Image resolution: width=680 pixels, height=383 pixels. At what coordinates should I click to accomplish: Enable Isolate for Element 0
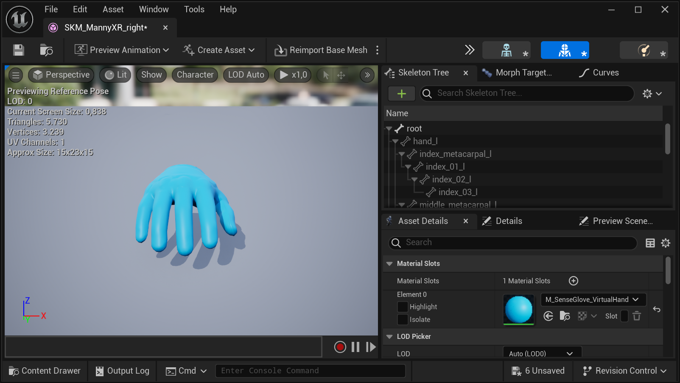(x=403, y=319)
